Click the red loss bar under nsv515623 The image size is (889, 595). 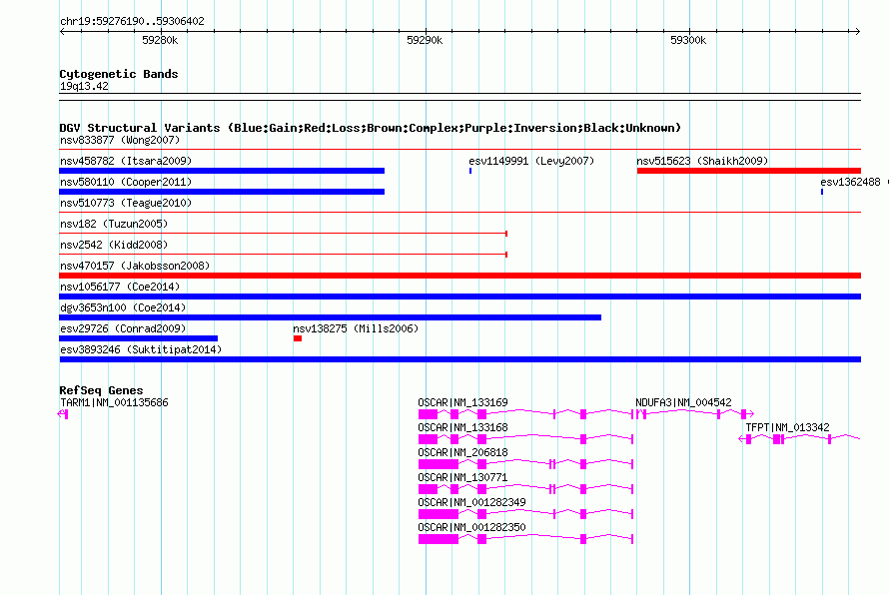tap(749, 171)
